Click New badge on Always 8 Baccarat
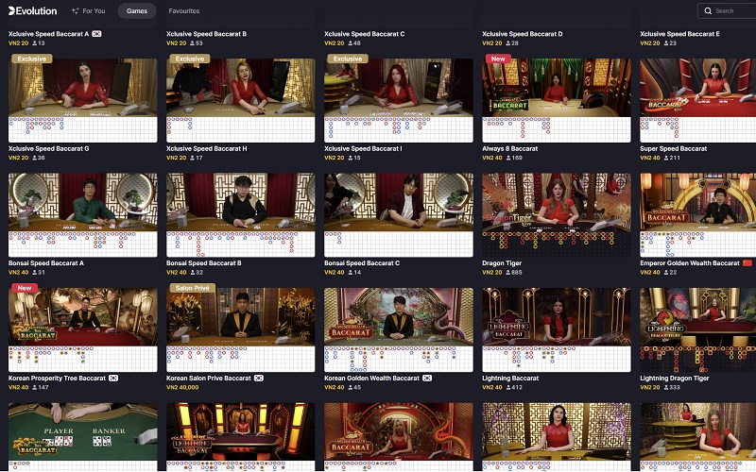The height and width of the screenshot is (472, 756). coord(498,59)
